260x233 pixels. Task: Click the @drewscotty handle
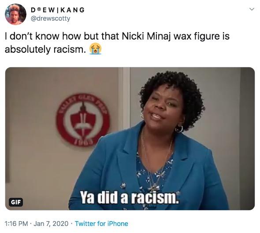pos(51,18)
